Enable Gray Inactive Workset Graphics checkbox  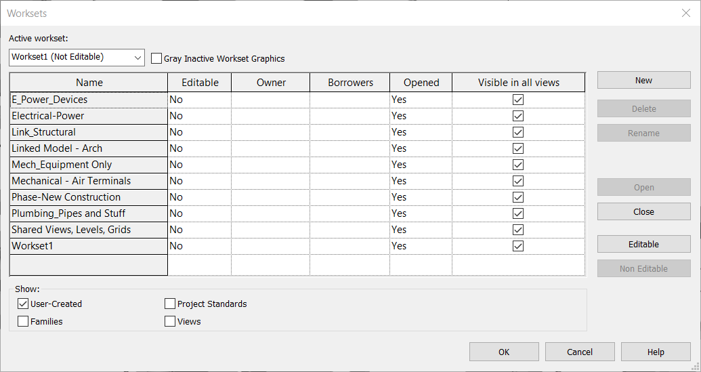pyautogui.click(x=156, y=59)
